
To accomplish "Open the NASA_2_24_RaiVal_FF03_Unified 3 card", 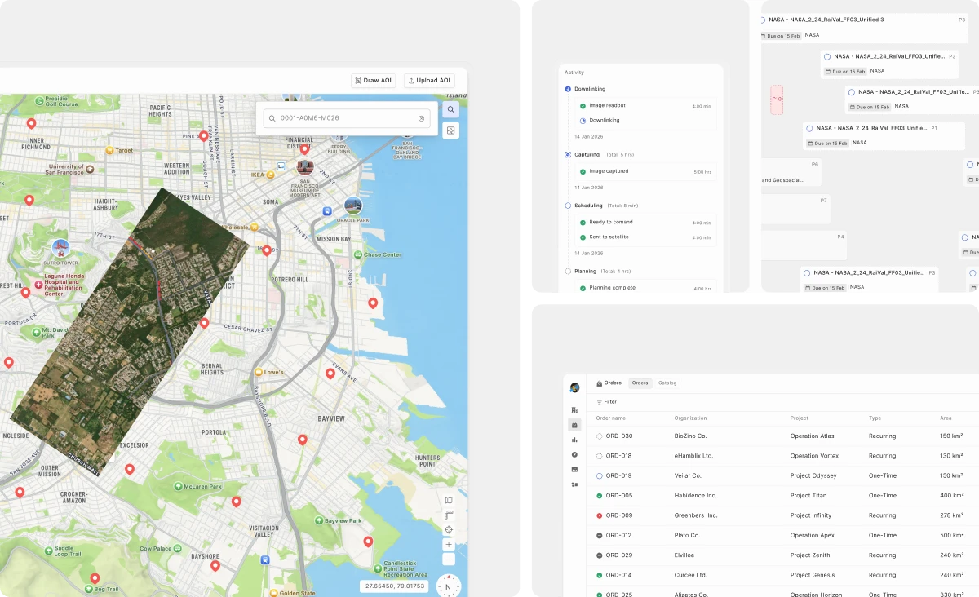I will coord(863,27).
